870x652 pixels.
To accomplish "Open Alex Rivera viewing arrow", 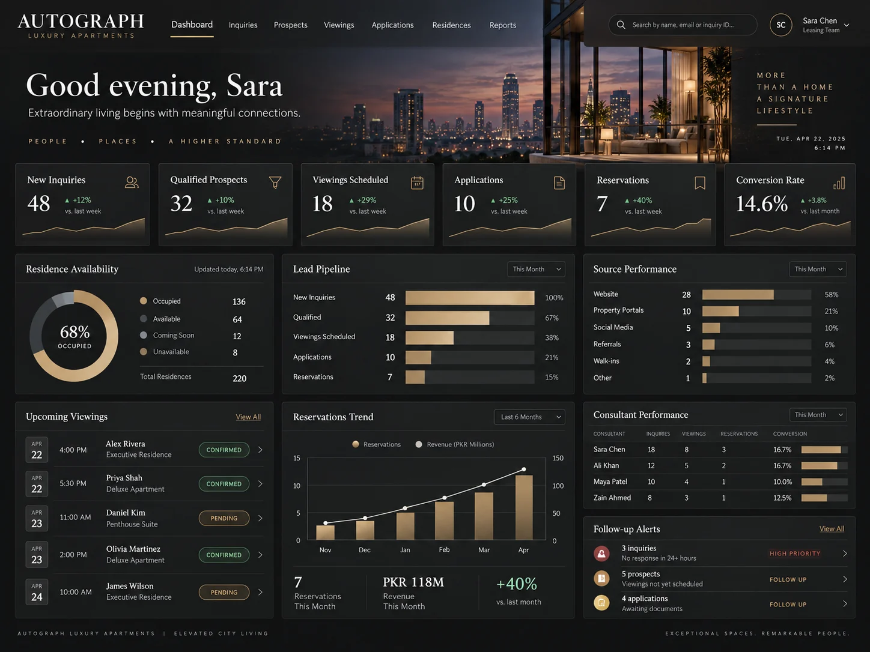I will 260,450.
